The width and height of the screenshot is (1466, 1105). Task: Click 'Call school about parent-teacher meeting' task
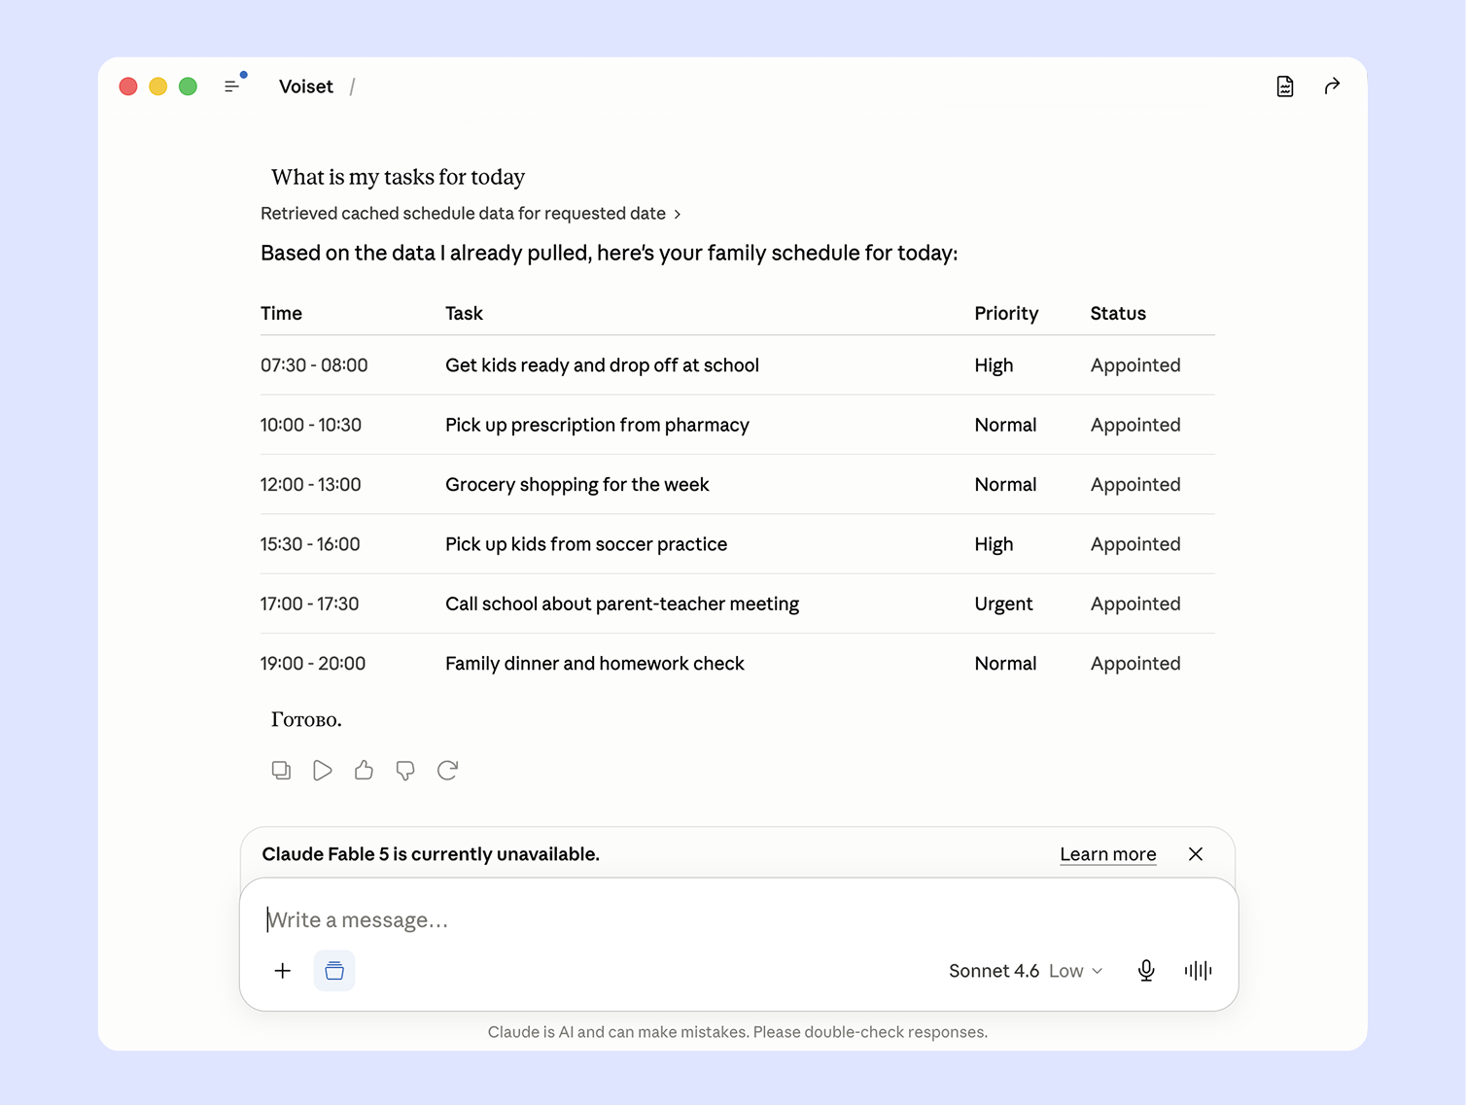click(622, 604)
